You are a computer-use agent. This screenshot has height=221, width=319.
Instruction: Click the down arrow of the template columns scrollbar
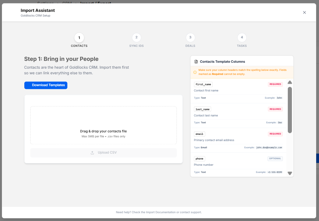(x=290, y=173)
